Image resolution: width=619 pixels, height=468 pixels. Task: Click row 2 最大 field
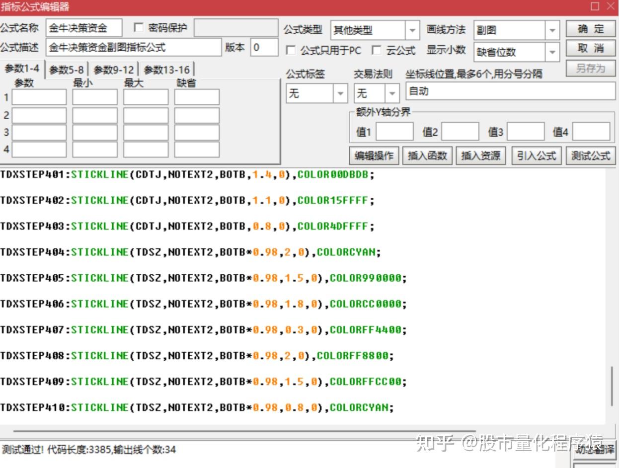tap(146, 115)
